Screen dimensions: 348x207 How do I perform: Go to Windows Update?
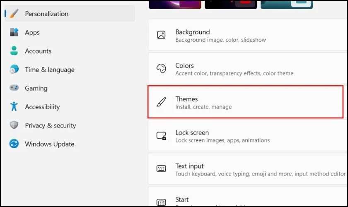[49, 144]
